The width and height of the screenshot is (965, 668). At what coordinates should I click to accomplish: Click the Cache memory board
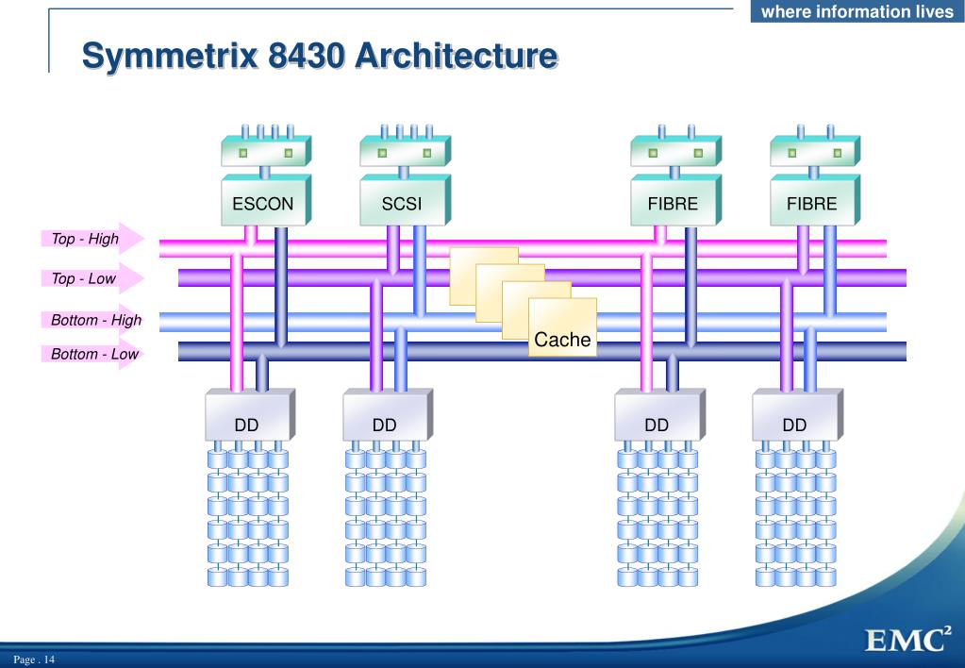pos(562,327)
